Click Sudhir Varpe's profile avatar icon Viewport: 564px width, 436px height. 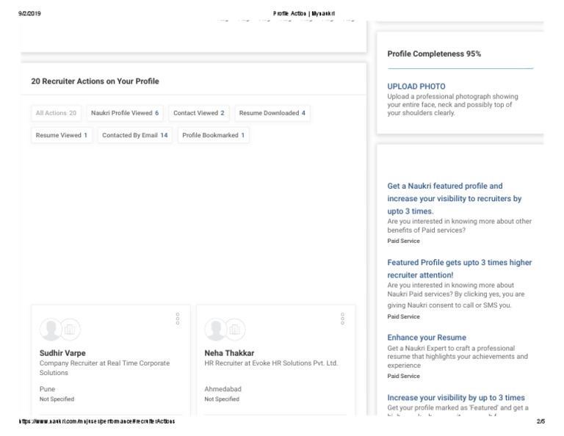pyautogui.click(x=51, y=330)
